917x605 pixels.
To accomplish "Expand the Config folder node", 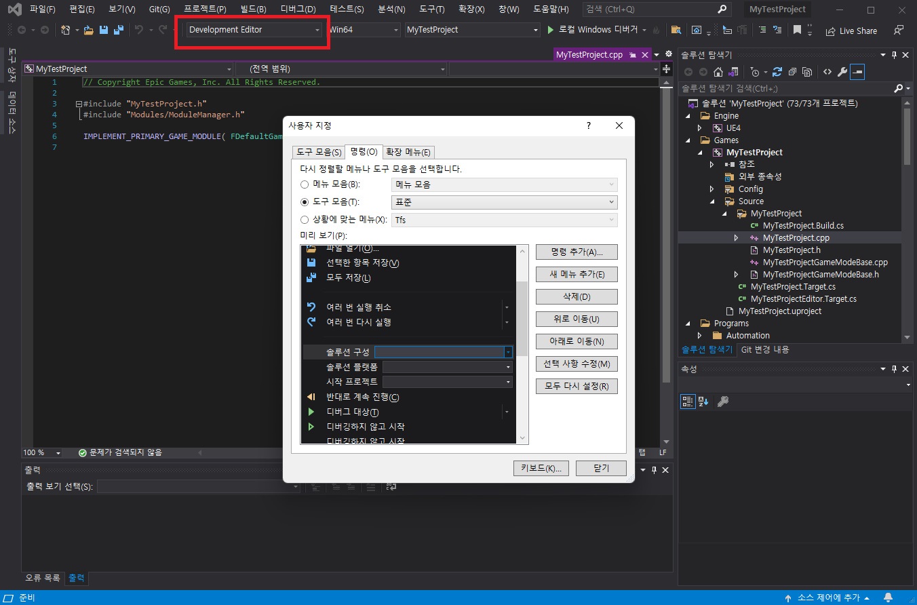I will [711, 189].
